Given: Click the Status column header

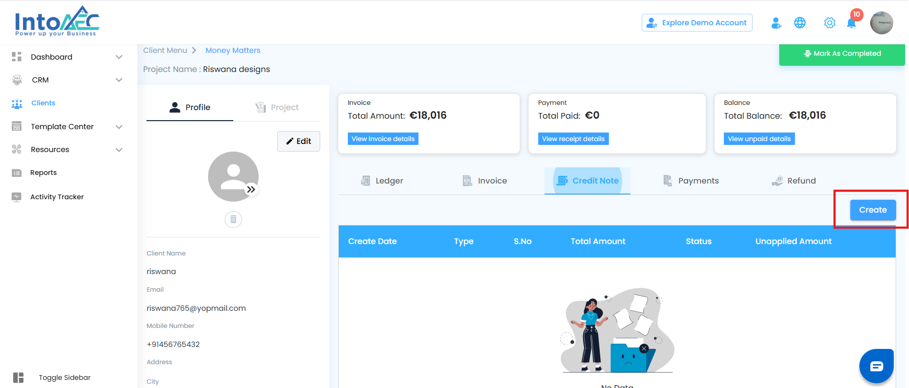Looking at the screenshot, I should click(699, 241).
